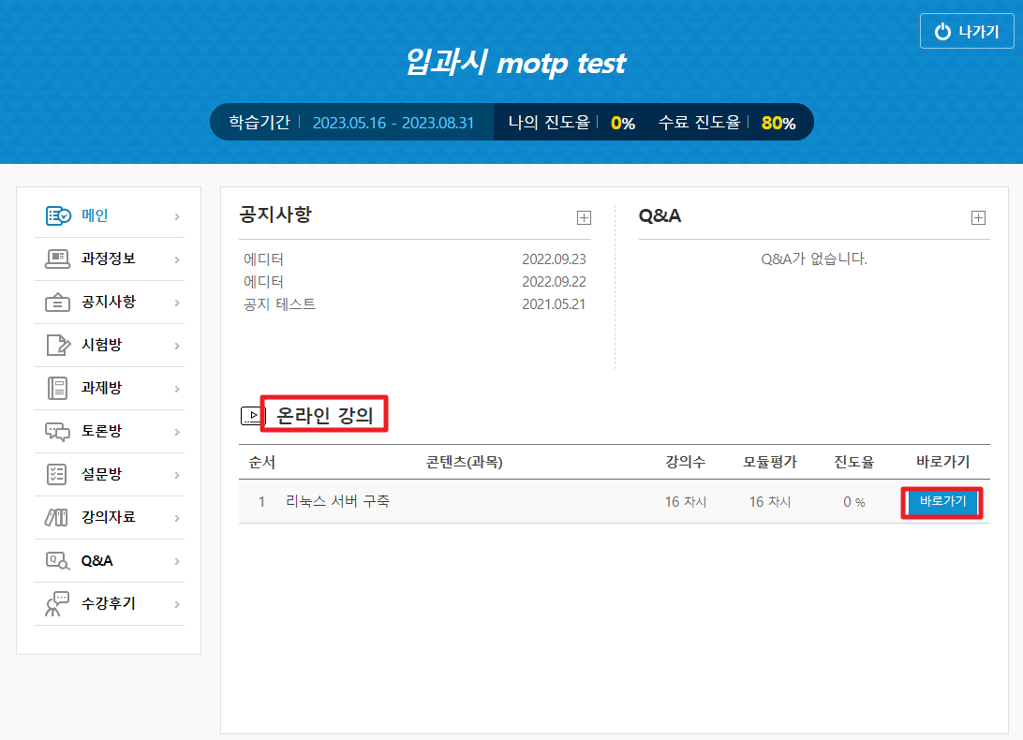1023x740 pixels.
Task: Click the 설문방 checklist icon
Action: coord(58,474)
